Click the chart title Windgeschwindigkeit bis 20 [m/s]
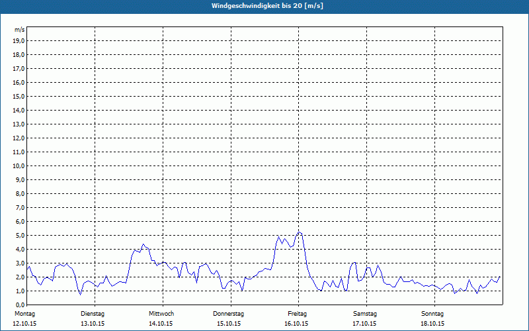This screenshot has height=331, width=529. (267, 6)
